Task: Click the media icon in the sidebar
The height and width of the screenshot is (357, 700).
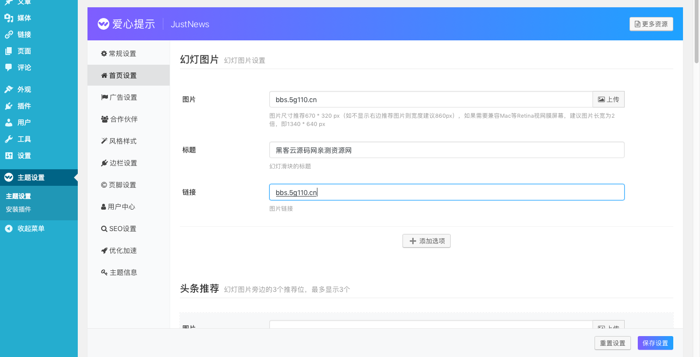Action: [x=9, y=18]
